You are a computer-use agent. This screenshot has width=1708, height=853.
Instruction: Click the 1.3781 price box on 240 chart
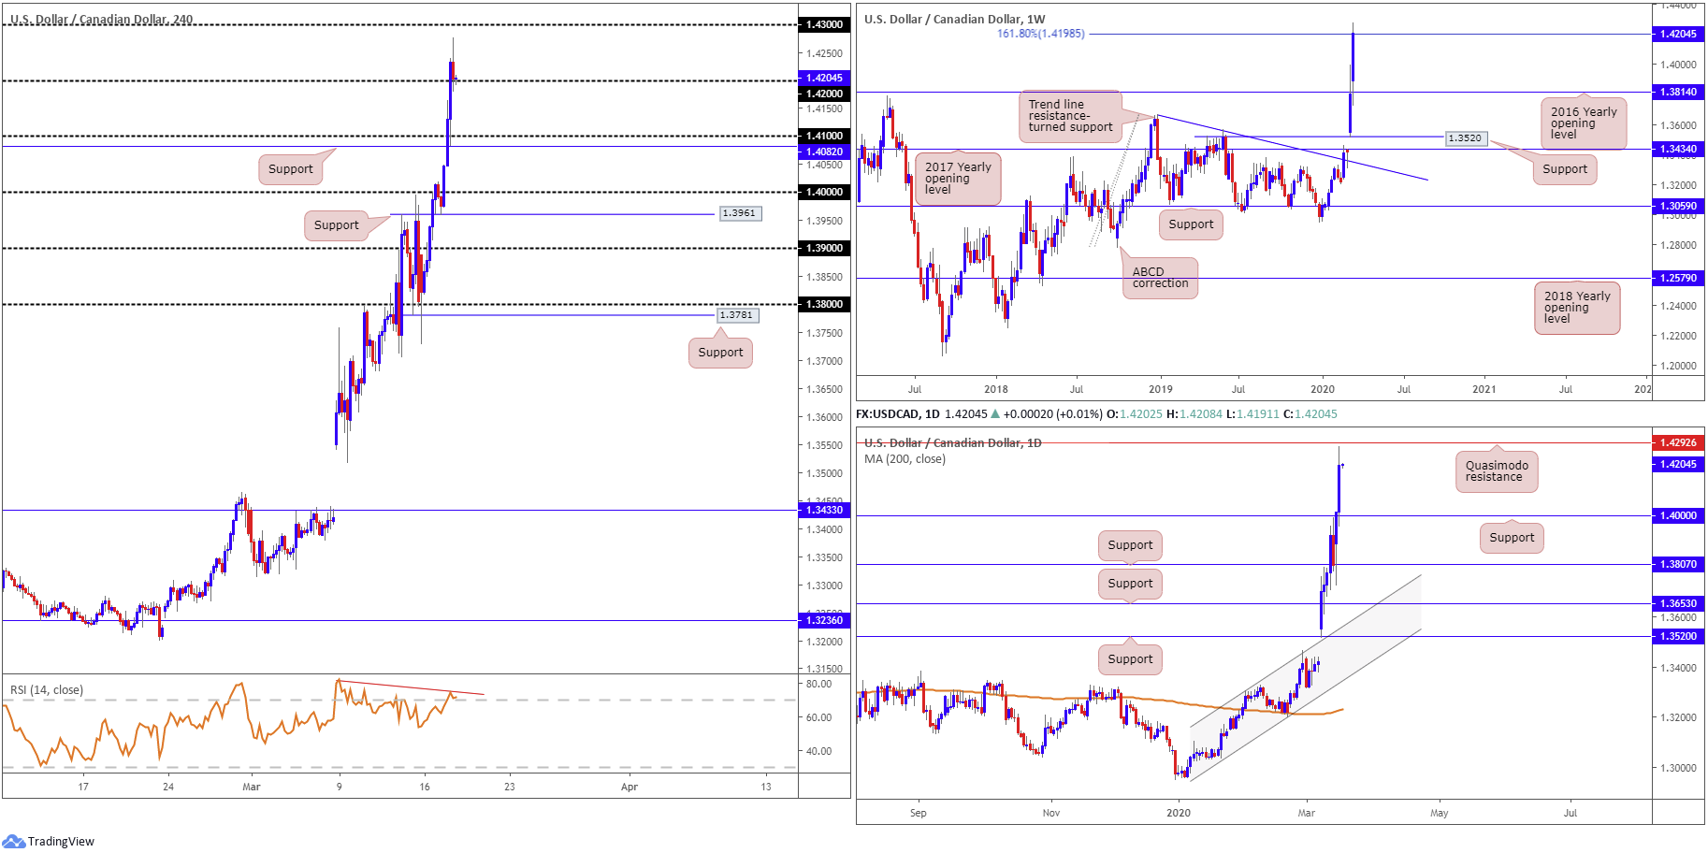point(736,315)
